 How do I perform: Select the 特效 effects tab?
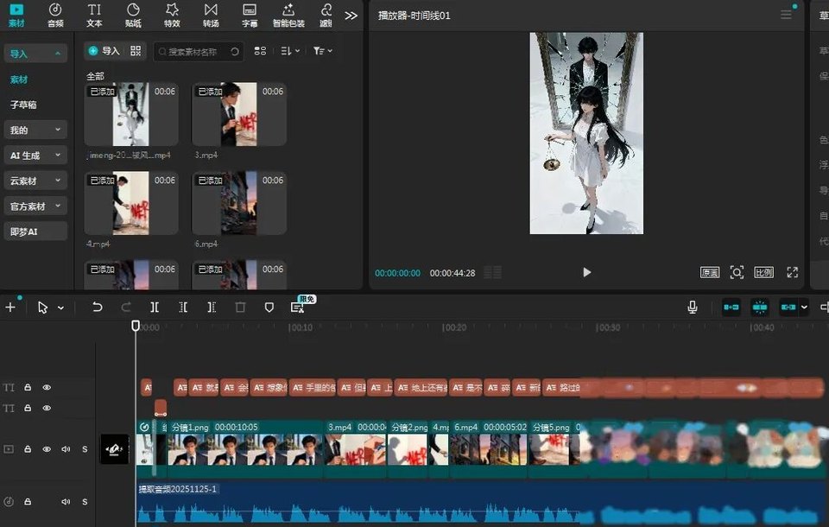click(172, 15)
